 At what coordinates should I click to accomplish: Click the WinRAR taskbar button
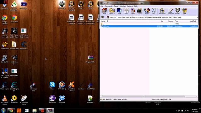tap(50, 110)
